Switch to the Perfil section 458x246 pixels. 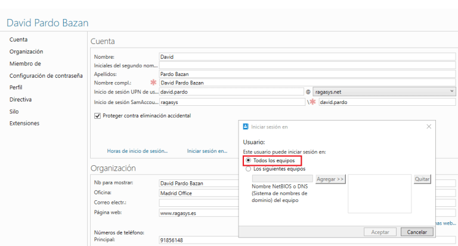coord(16,87)
